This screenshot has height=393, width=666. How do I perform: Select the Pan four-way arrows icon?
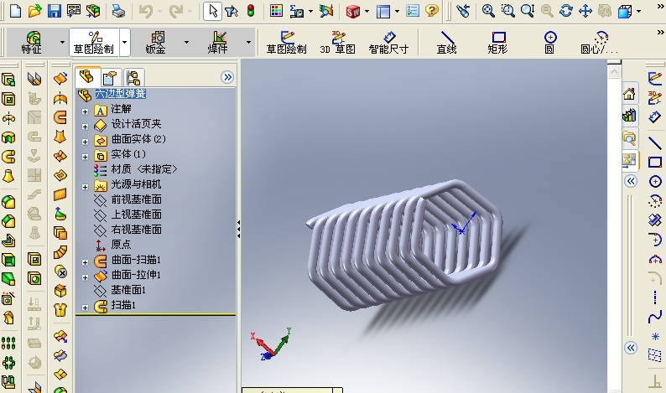tap(585, 11)
